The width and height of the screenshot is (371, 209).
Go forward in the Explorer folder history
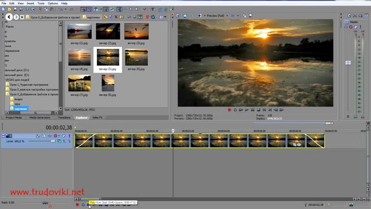[x=16, y=17]
